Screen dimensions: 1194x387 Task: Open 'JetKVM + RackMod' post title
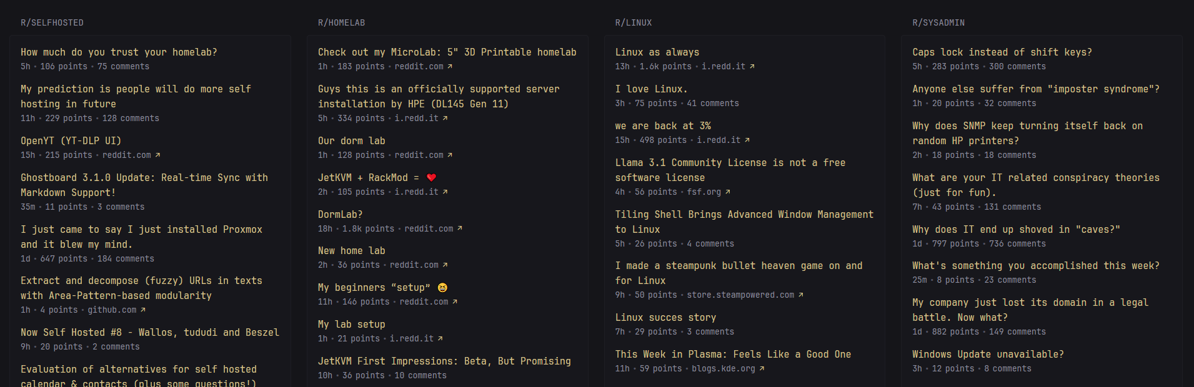coord(369,178)
